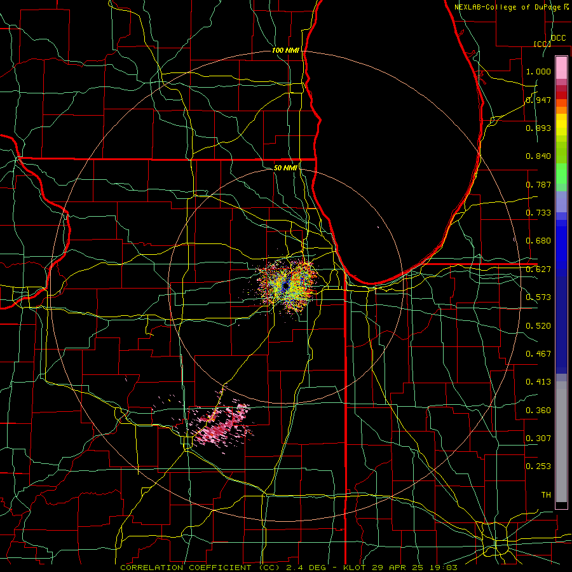Click the [CC] label above color scale
The height and width of the screenshot is (572, 572).
542,44
